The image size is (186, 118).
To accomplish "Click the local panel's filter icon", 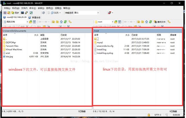I will [x=34, y=22].
